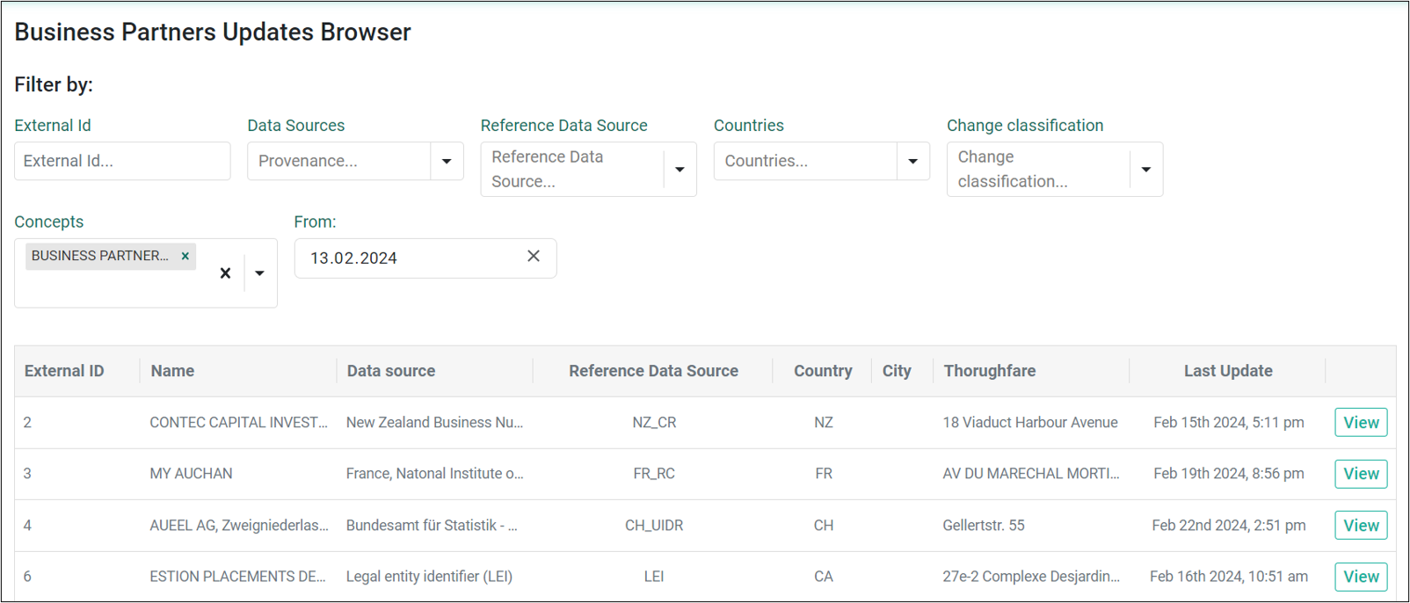Image resolution: width=1410 pixels, height=603 pixels.
Task: Click Feb 16th 2024, 10:51 am timestamp
Action: (1229, 577)
